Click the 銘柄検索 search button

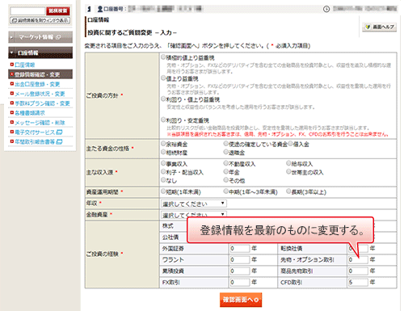pyautogui.click(x=58, y=11)
